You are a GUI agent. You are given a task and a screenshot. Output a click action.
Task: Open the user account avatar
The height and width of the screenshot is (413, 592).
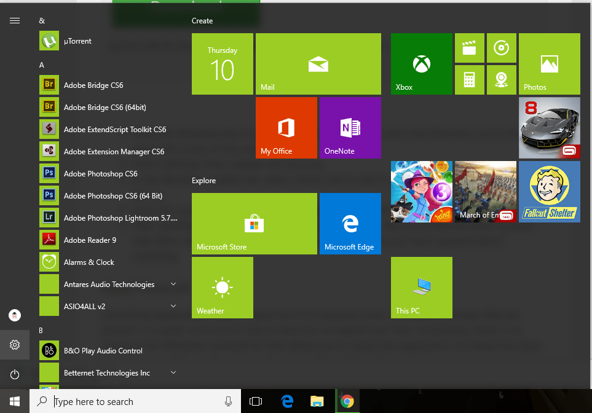(x=15, y=315)
